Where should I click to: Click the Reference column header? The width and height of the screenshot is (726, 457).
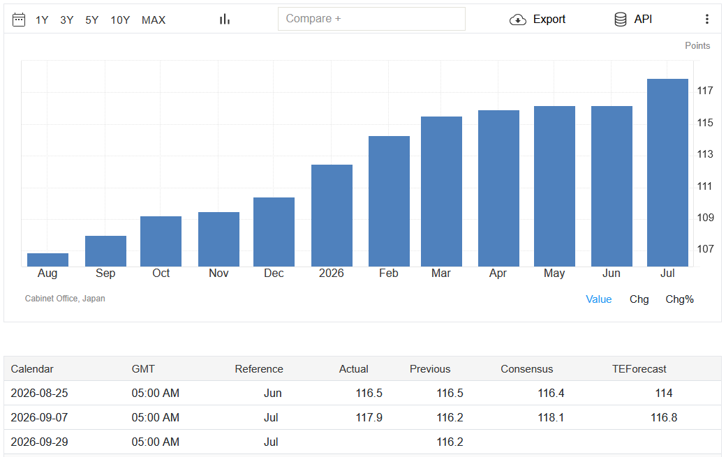259,368
